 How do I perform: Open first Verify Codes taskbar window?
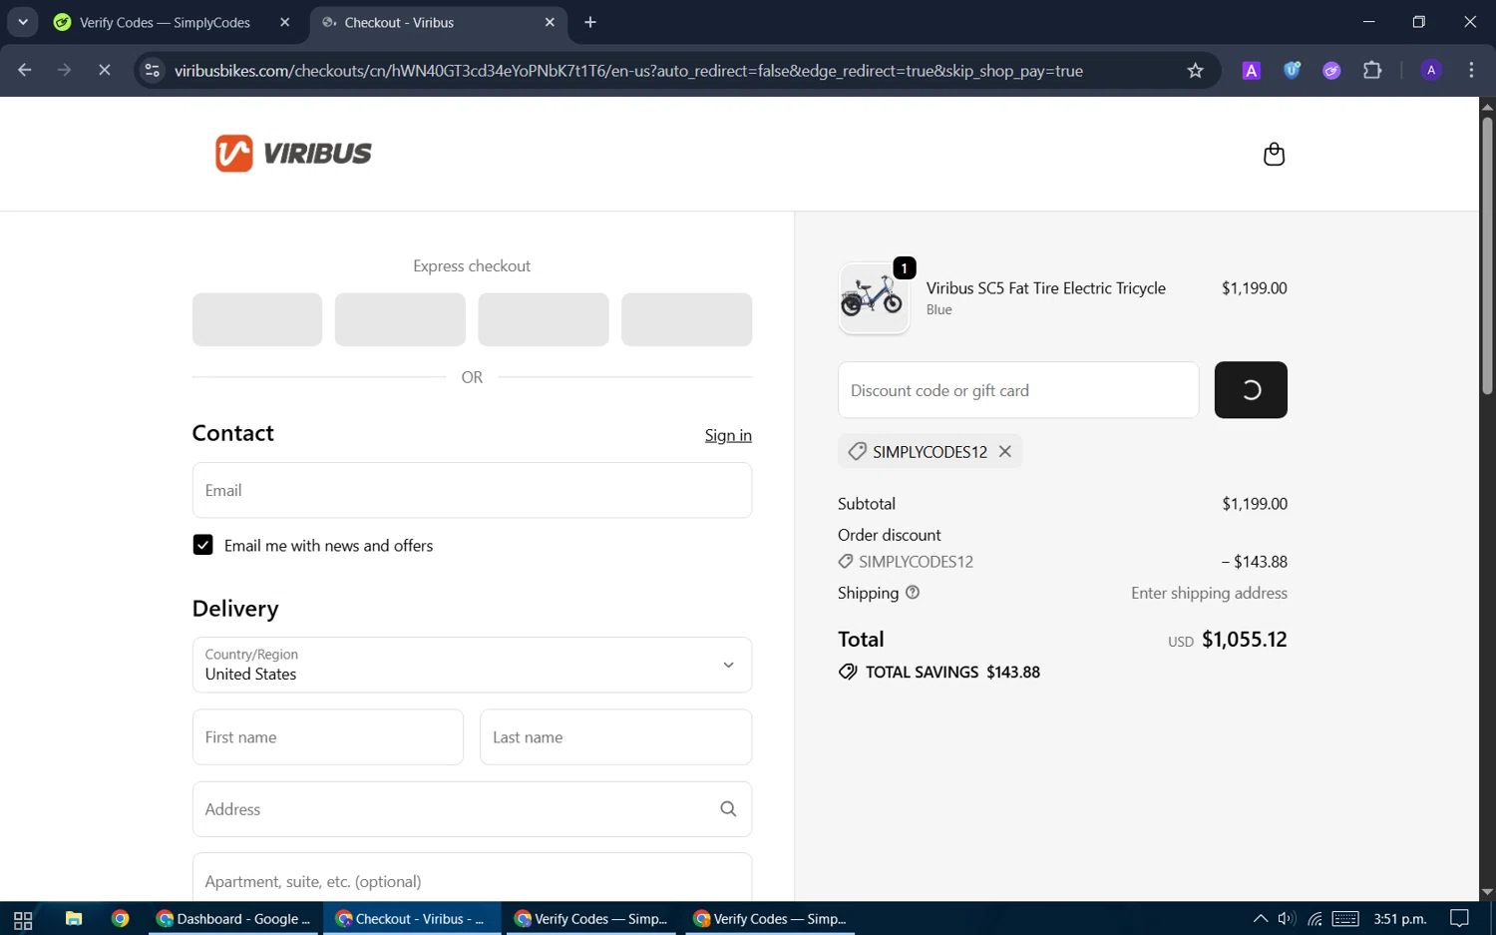(x=590, y=919)
